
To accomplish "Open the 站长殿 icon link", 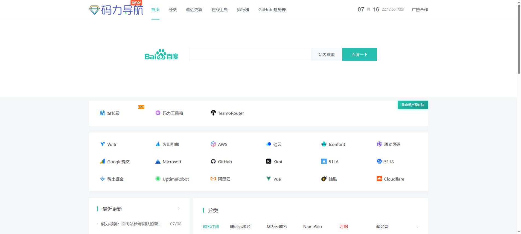I will point(103,113).
